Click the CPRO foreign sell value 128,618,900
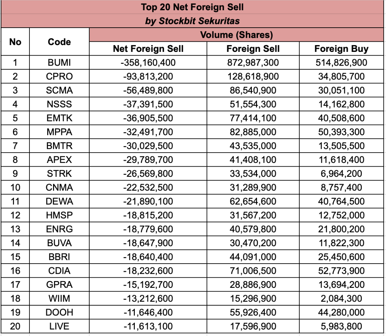Image resolution: width=386 pixels, height=336 pixels. (x=253, y=76)
